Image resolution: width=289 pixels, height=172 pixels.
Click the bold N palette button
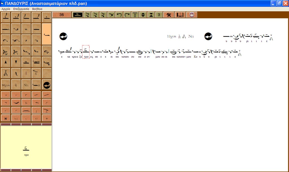tap(6, 118)
